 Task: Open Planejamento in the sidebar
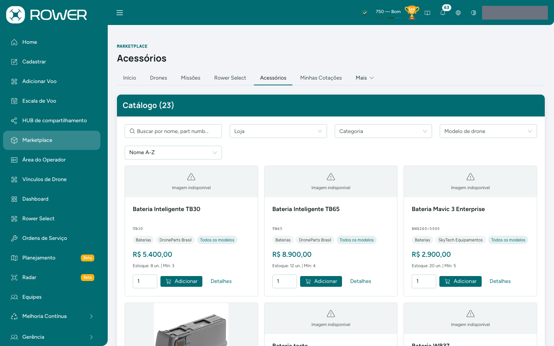point(52,258)
